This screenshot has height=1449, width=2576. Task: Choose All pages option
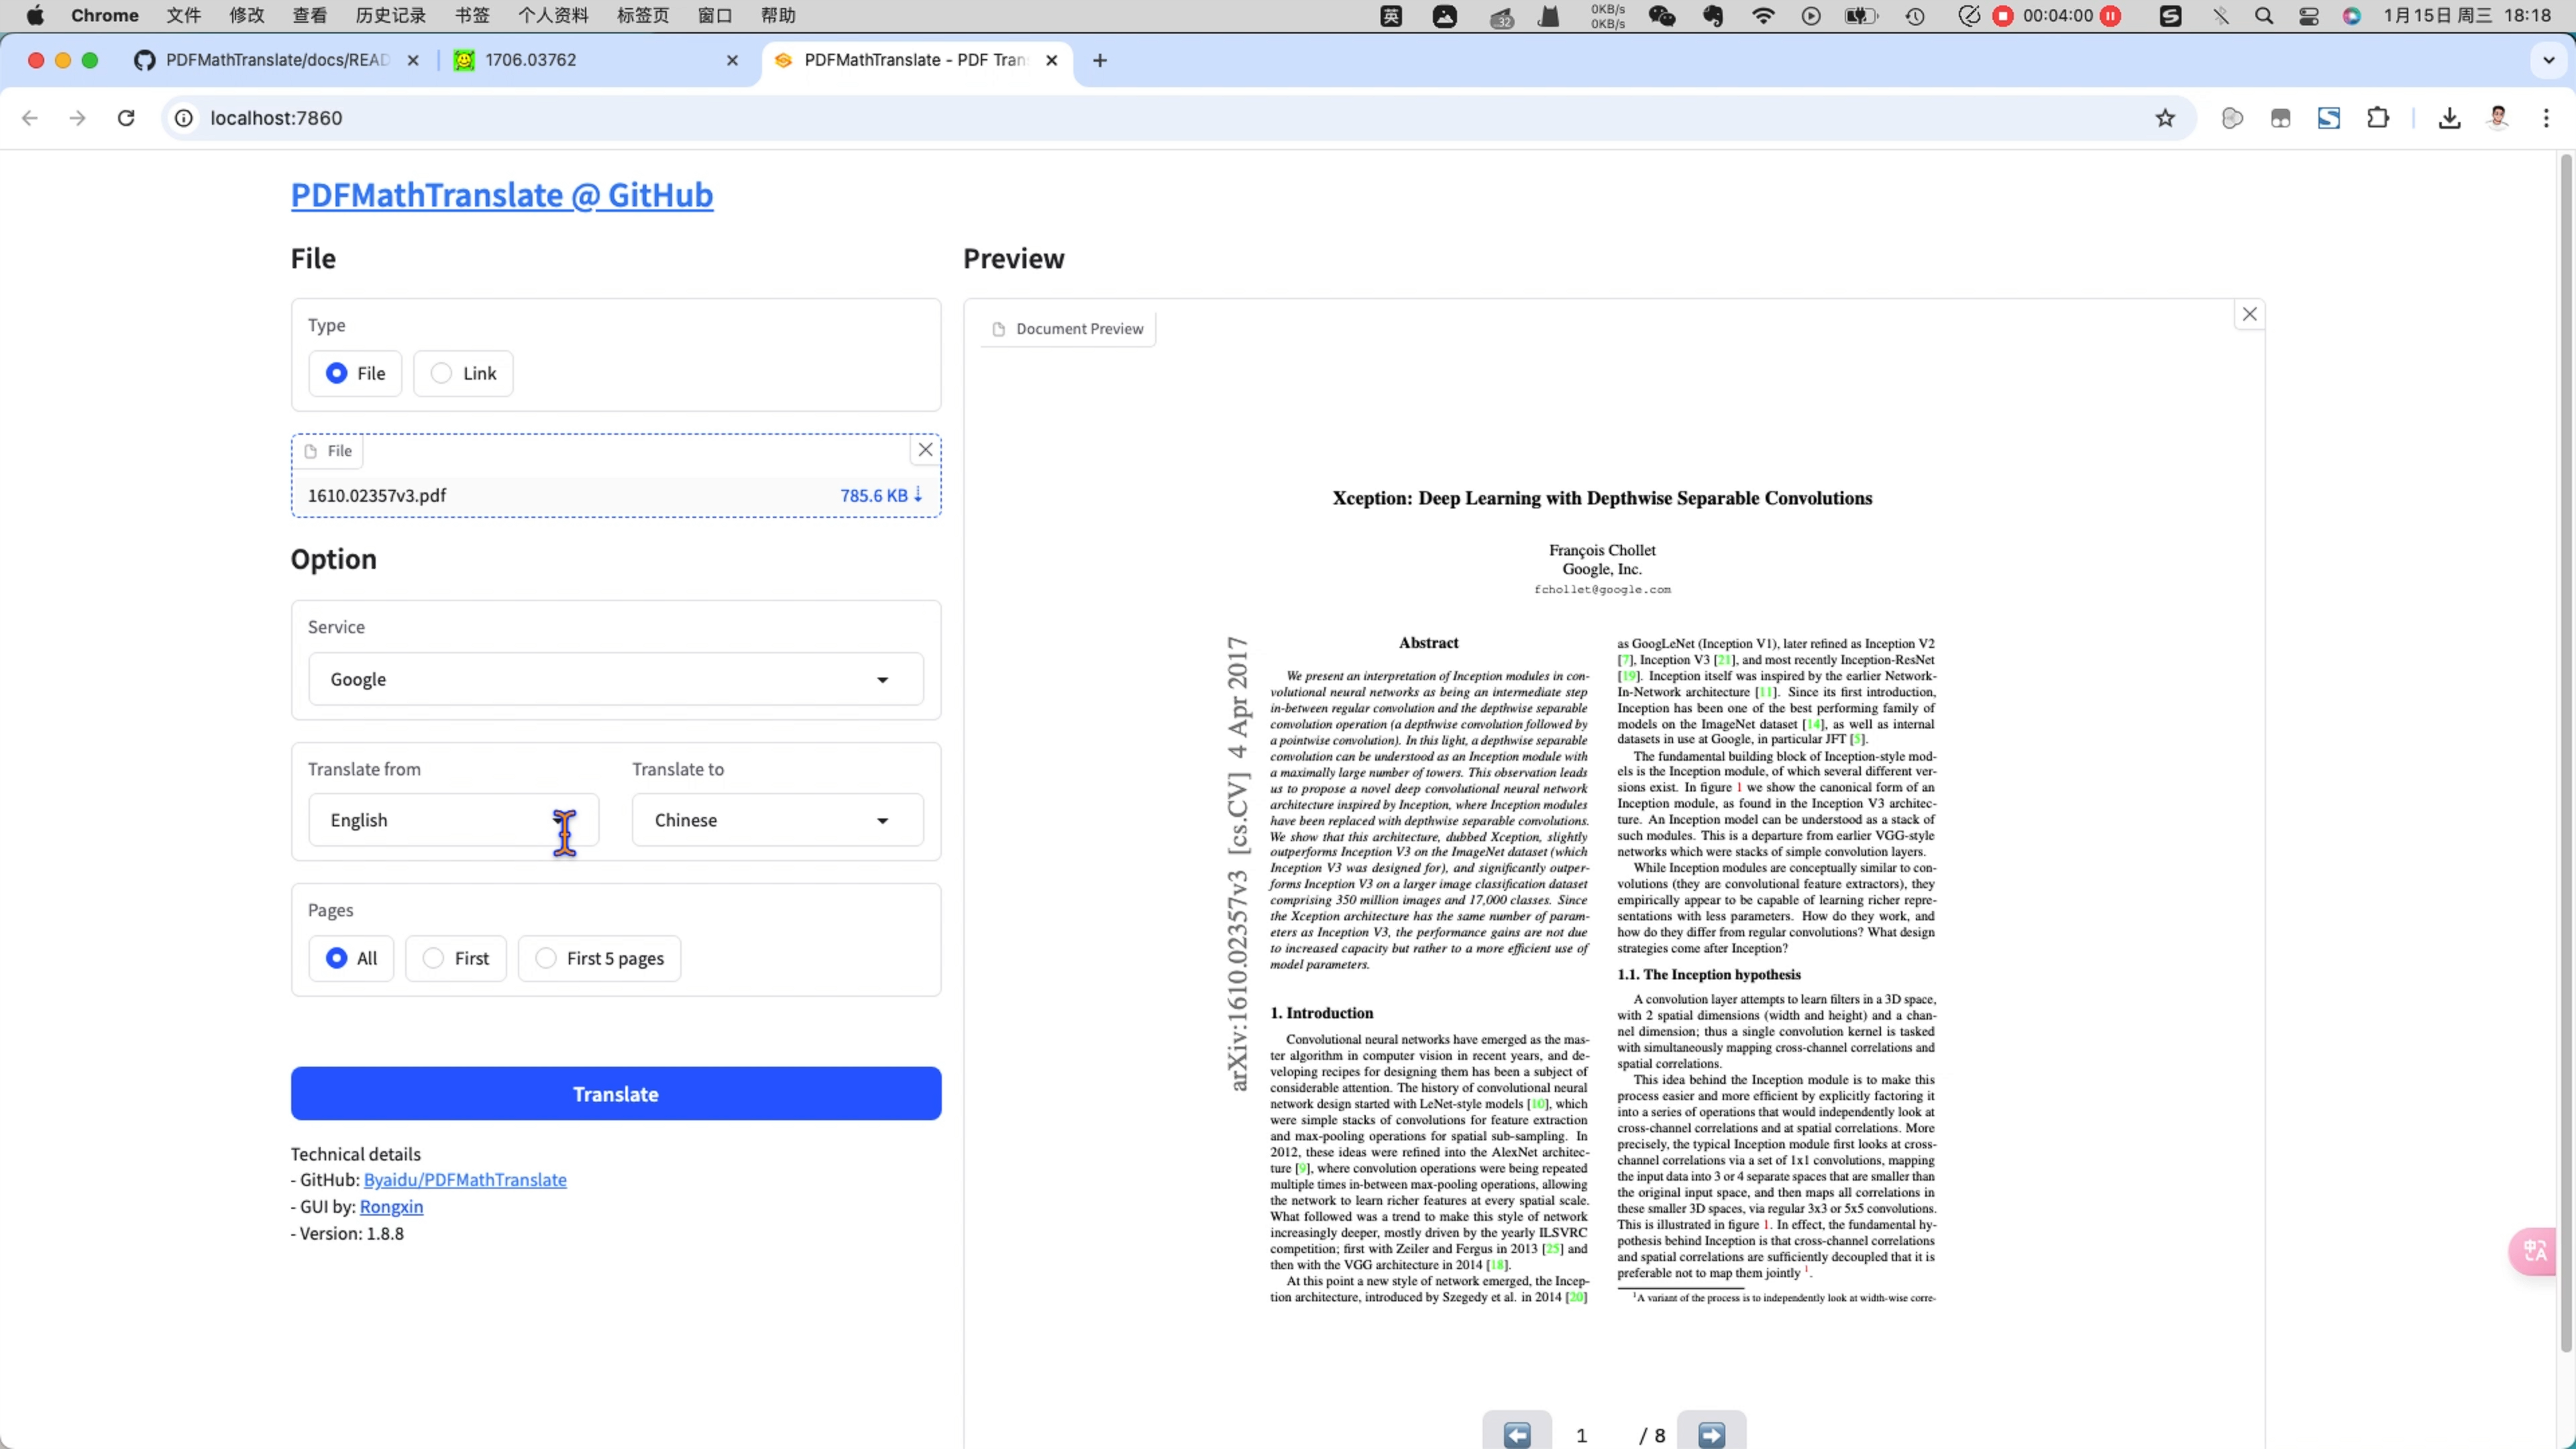click(x=351, y=958)
